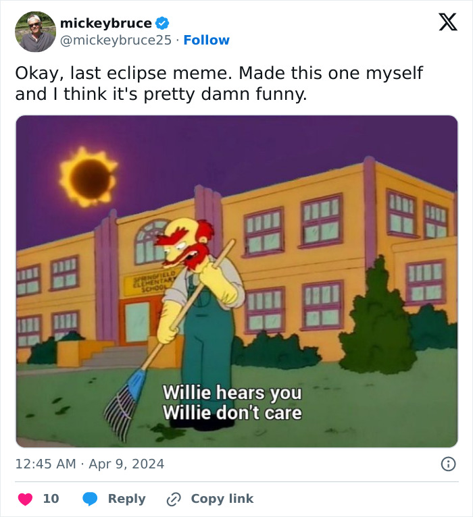Open the info circle icon
Image resolution: width=473 pixels, height=517 pixels.
(x=447, y=464)
